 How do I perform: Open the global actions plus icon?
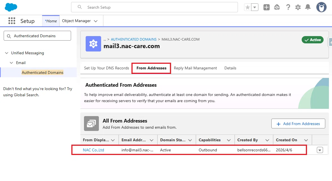266,7
